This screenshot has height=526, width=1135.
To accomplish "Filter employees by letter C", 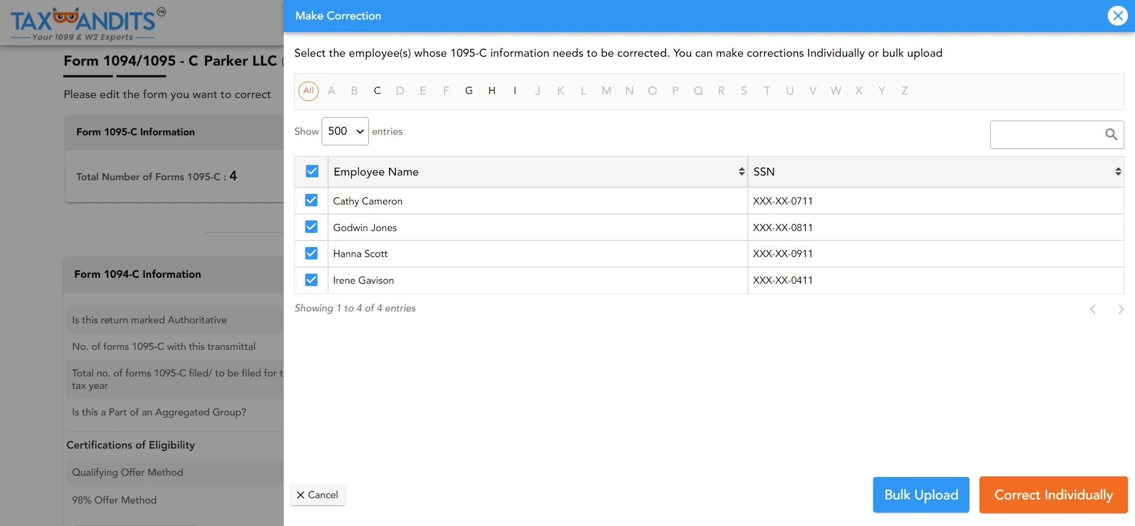I will point(377,91).
